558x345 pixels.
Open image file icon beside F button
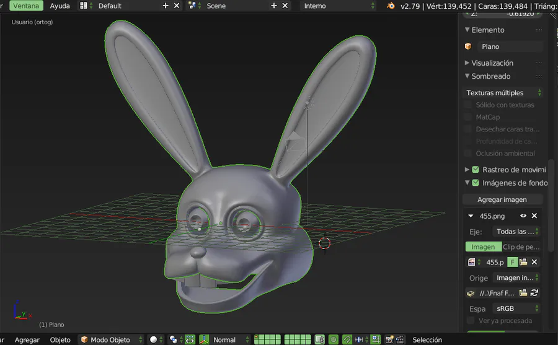click(523, 262)
